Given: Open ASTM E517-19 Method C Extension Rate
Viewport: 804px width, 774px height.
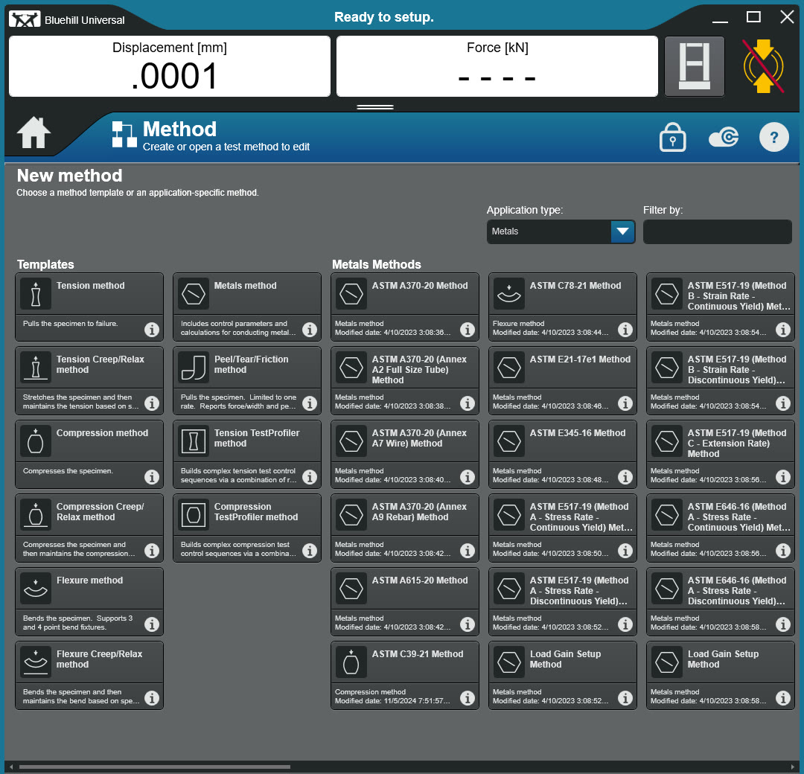Looking at the screenshot, I should pos(721,455).
